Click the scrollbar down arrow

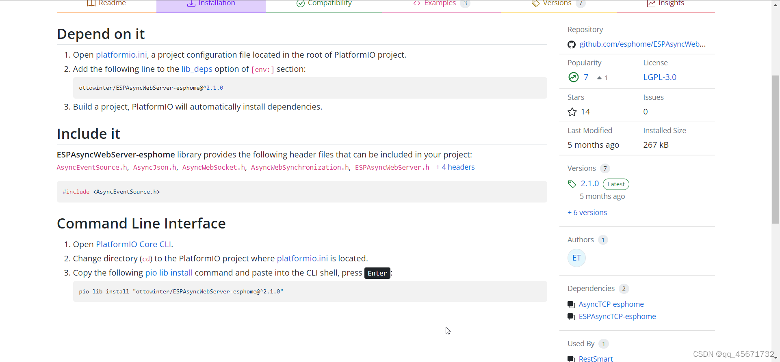(776, 358)
